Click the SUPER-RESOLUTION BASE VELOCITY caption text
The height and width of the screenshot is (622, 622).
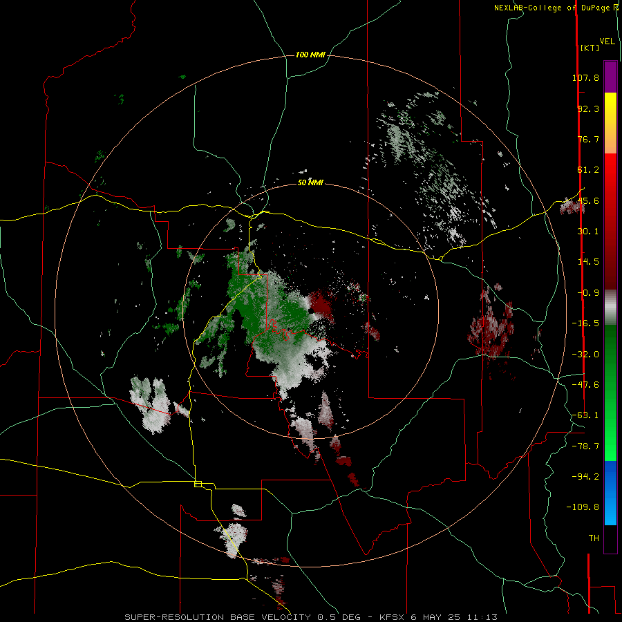[x=219, y=617]
